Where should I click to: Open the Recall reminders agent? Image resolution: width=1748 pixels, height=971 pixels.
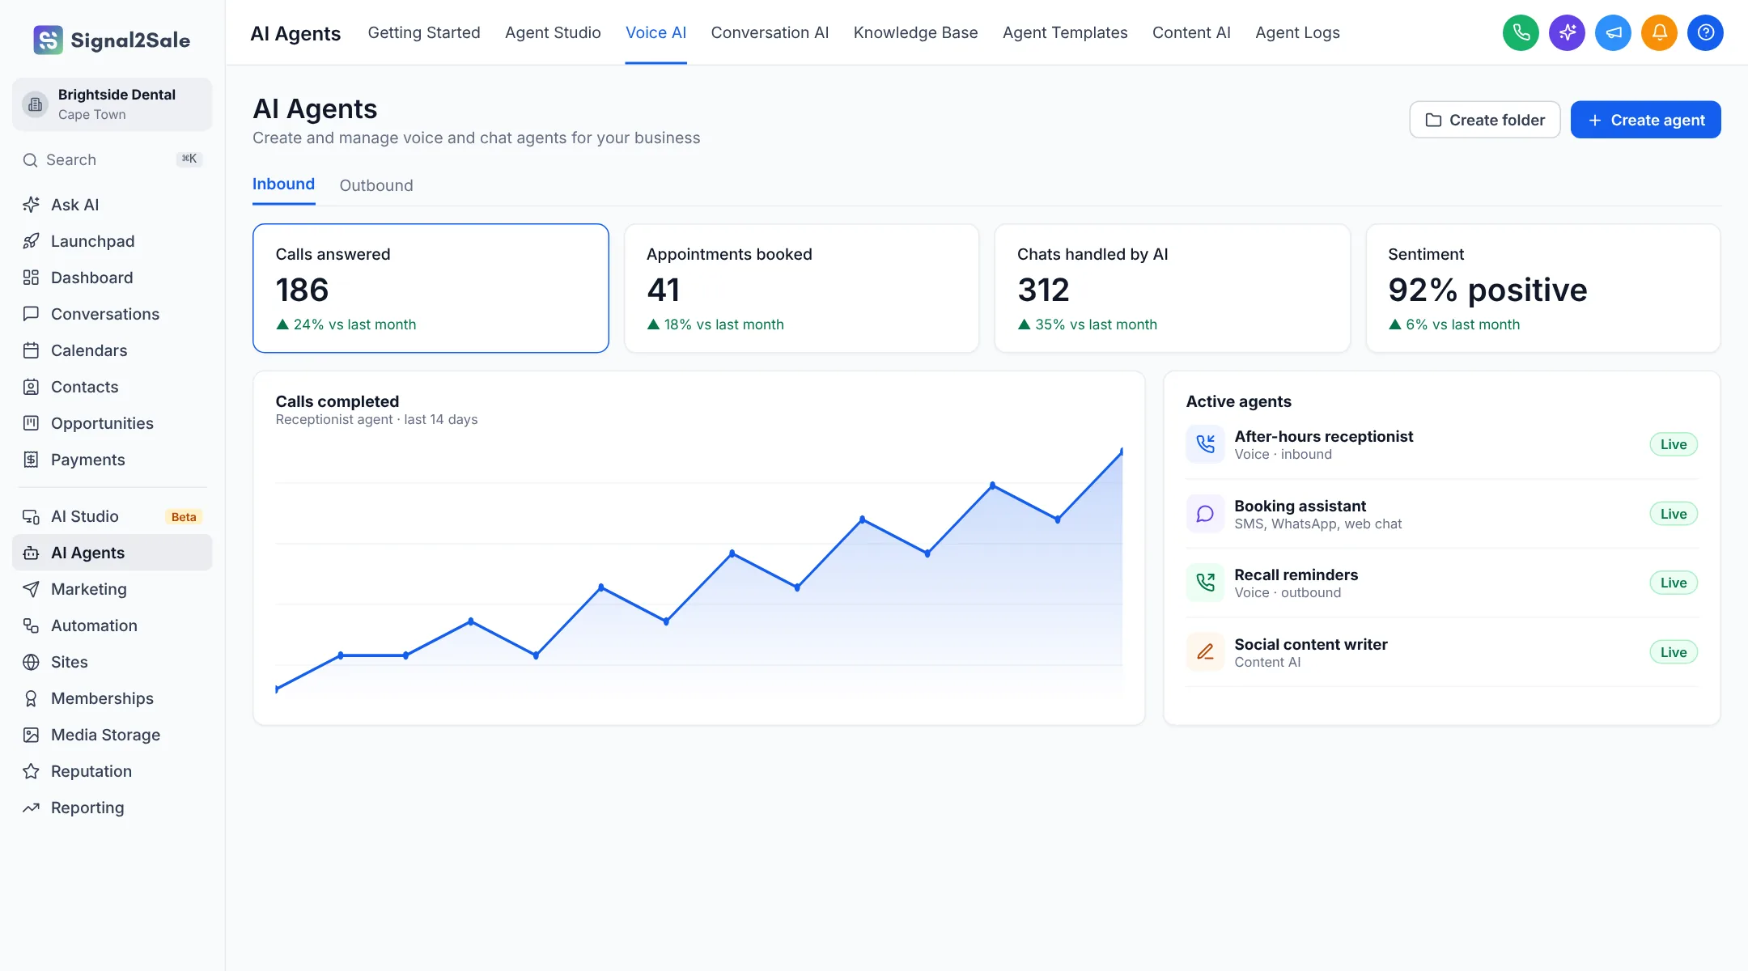[1441, 583]
